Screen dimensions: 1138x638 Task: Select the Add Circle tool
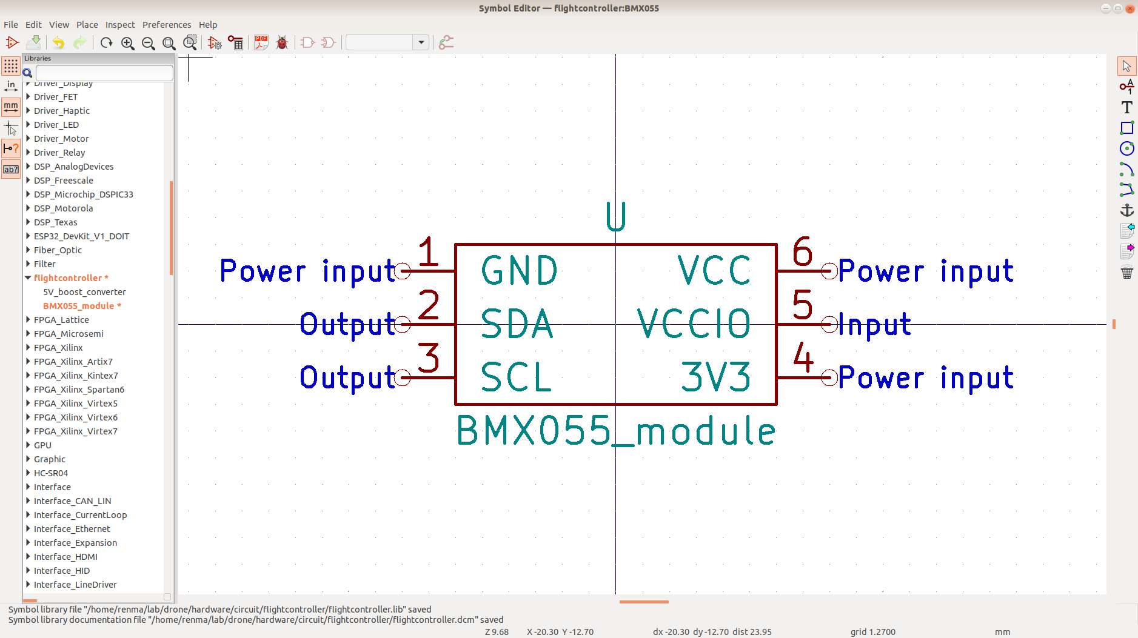point(1126,148)
